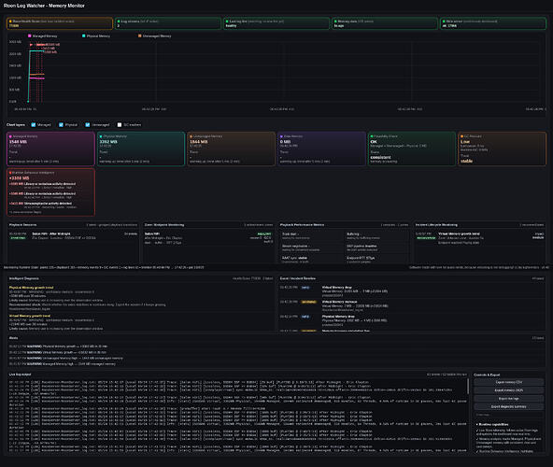
Task: Click the Physical Memory card's teal dot
Action: click(x=101, y=136)
